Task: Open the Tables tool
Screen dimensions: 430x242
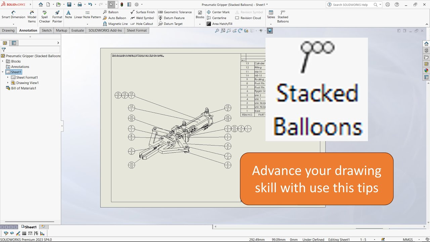Action: point(271,15)
